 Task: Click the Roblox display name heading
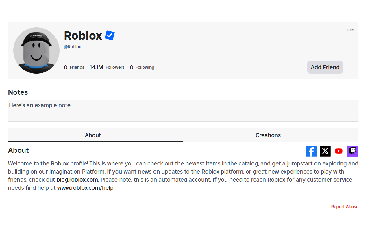83,36
